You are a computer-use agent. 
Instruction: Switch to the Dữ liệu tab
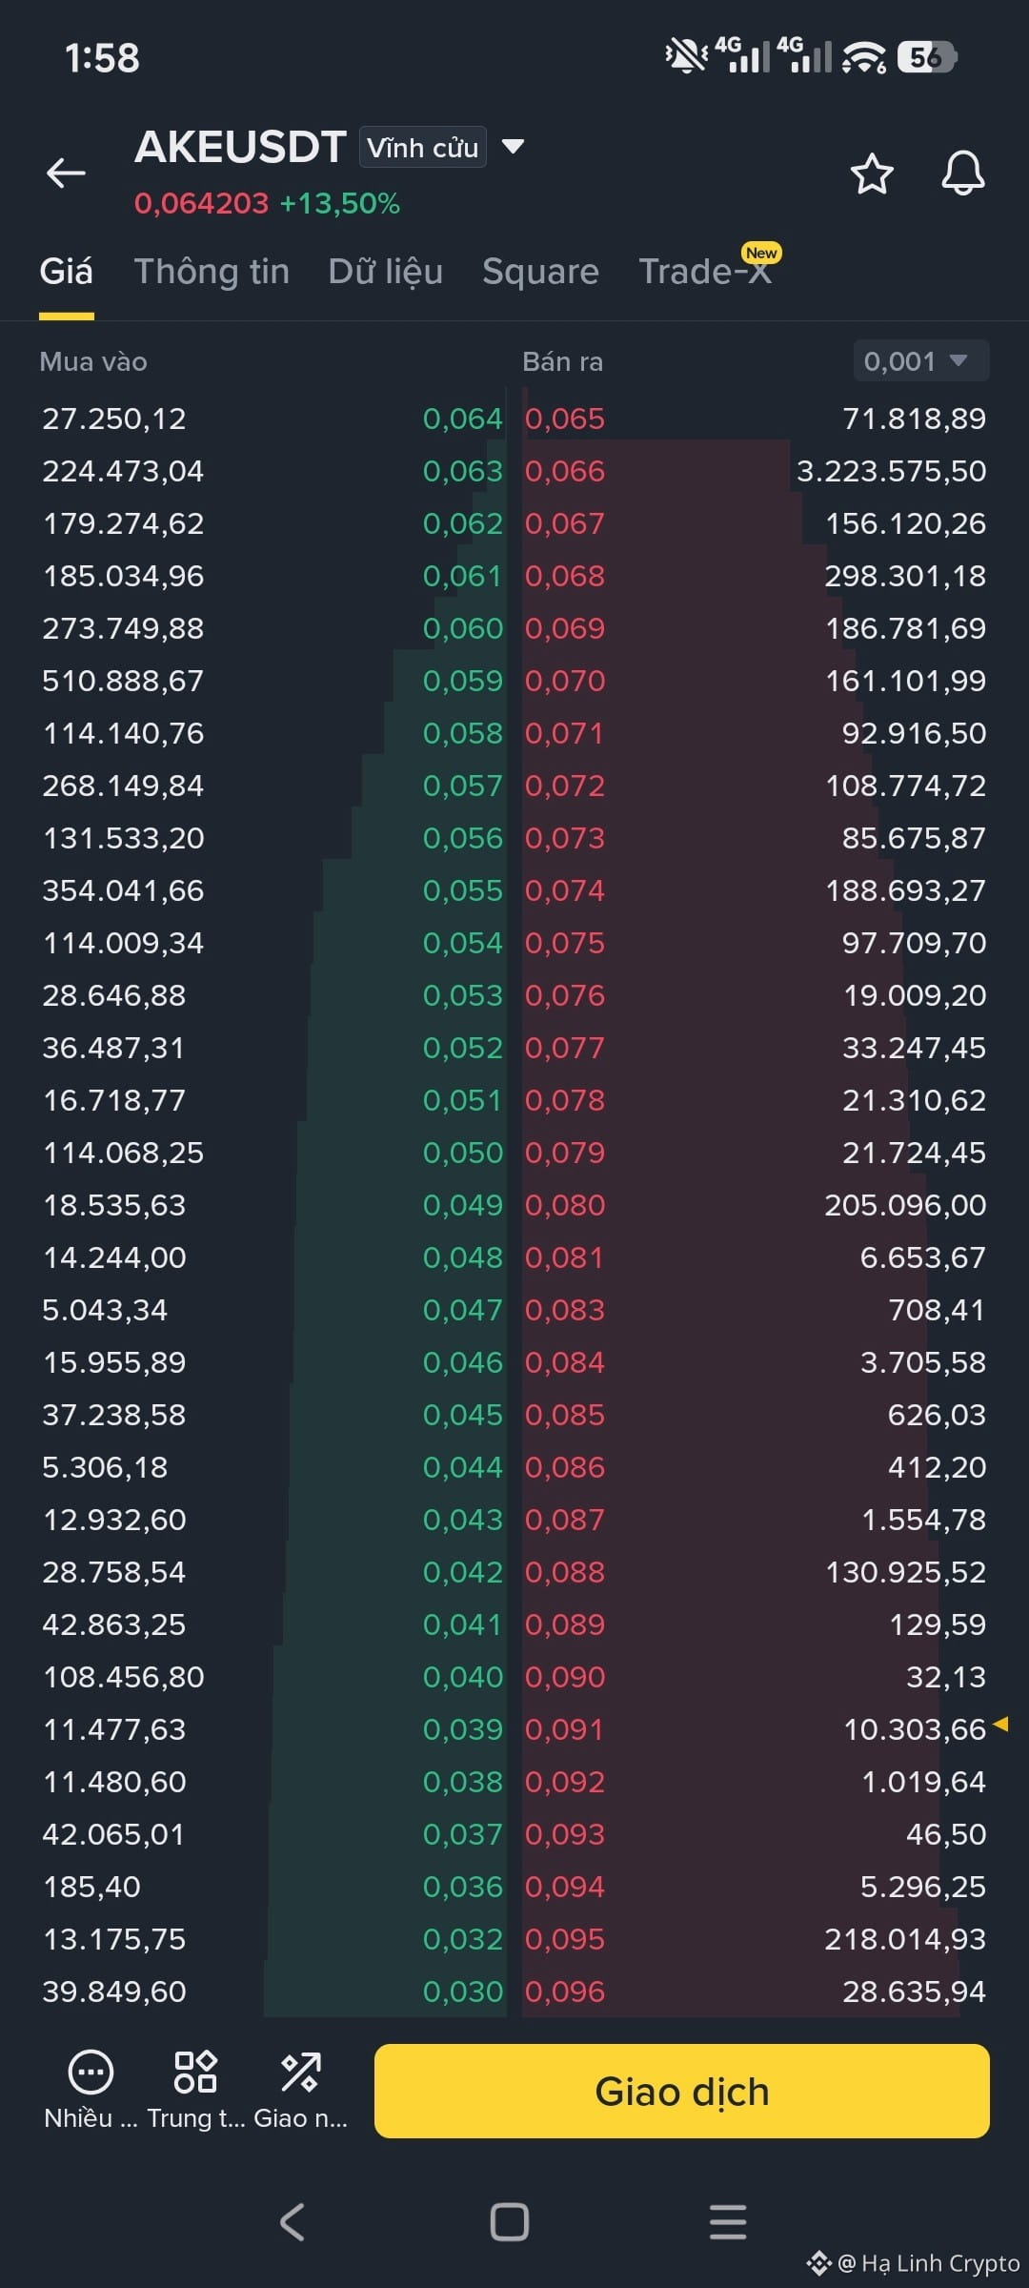coord(386,272)
